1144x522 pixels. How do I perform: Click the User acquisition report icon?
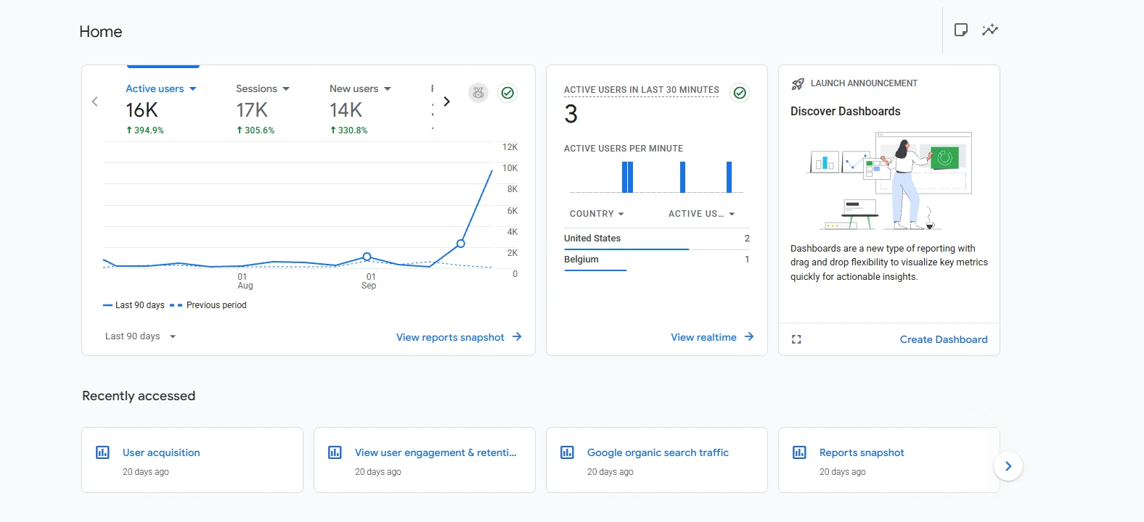pyautogui.click(x=102, y=452)
